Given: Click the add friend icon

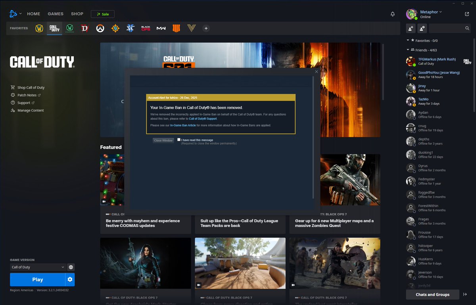Looking at the screenshot, I should [x=411, y=28].
